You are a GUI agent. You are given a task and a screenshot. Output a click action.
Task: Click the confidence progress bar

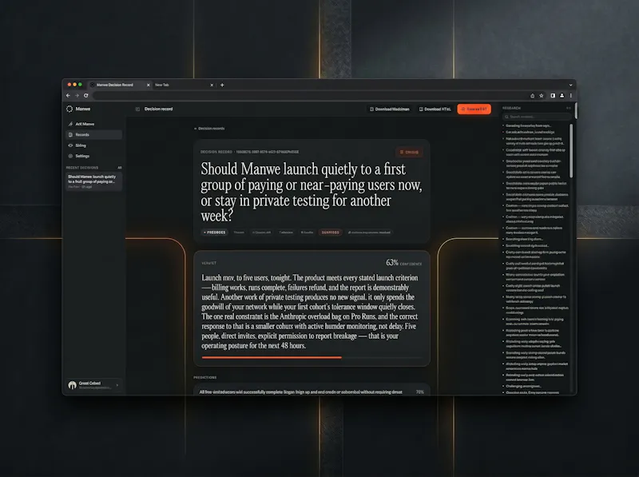(x=312, y=357)
